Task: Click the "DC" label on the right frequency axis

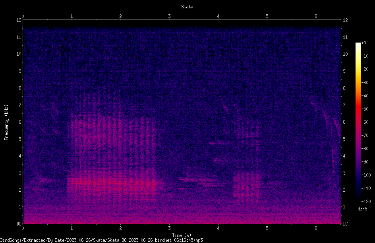Action: tap(345, 224)
